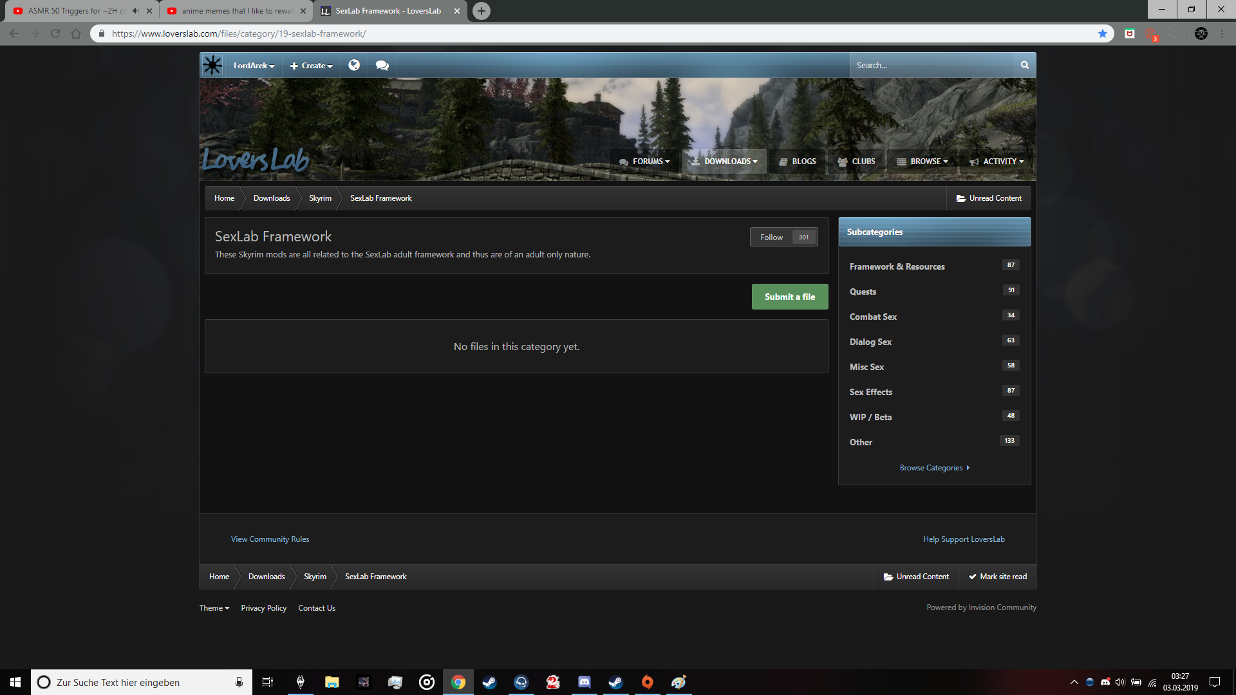Viewport: 1236px width, 695px height.
Task: Mute the ASMR tab audio icon
Action: point(136,11)
